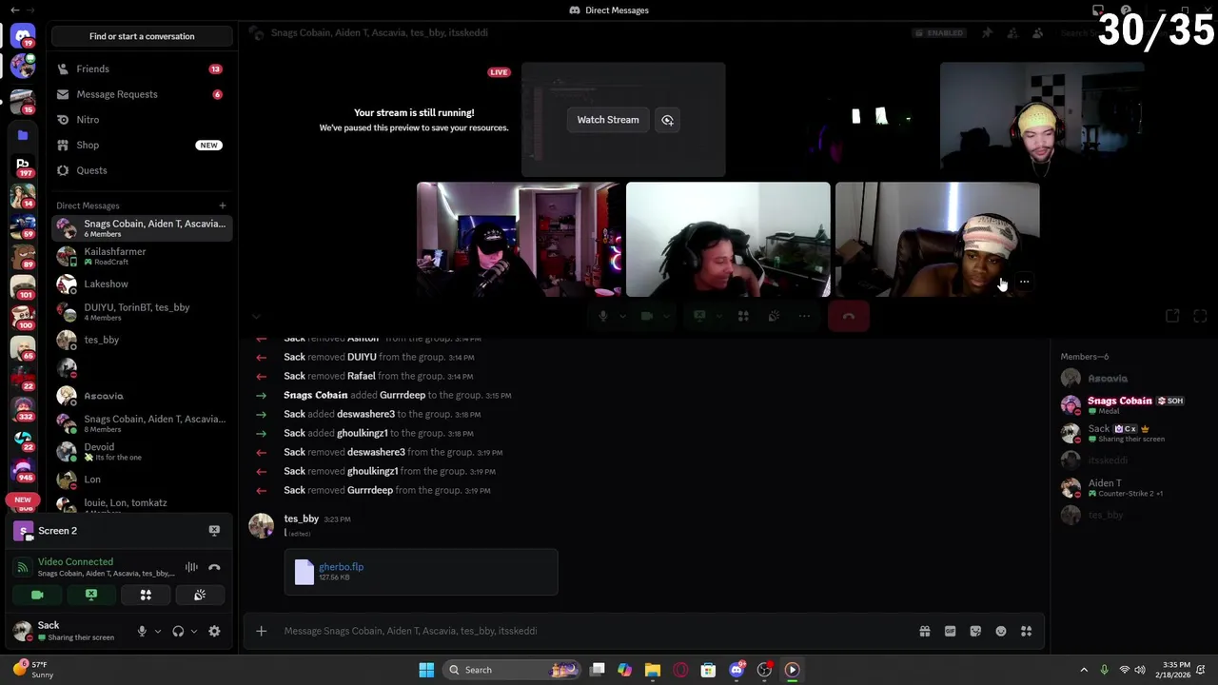Viewport: 1218px width, 685px height.
Task: Mute microphone next to Sack username
Action: click(142, 631)
